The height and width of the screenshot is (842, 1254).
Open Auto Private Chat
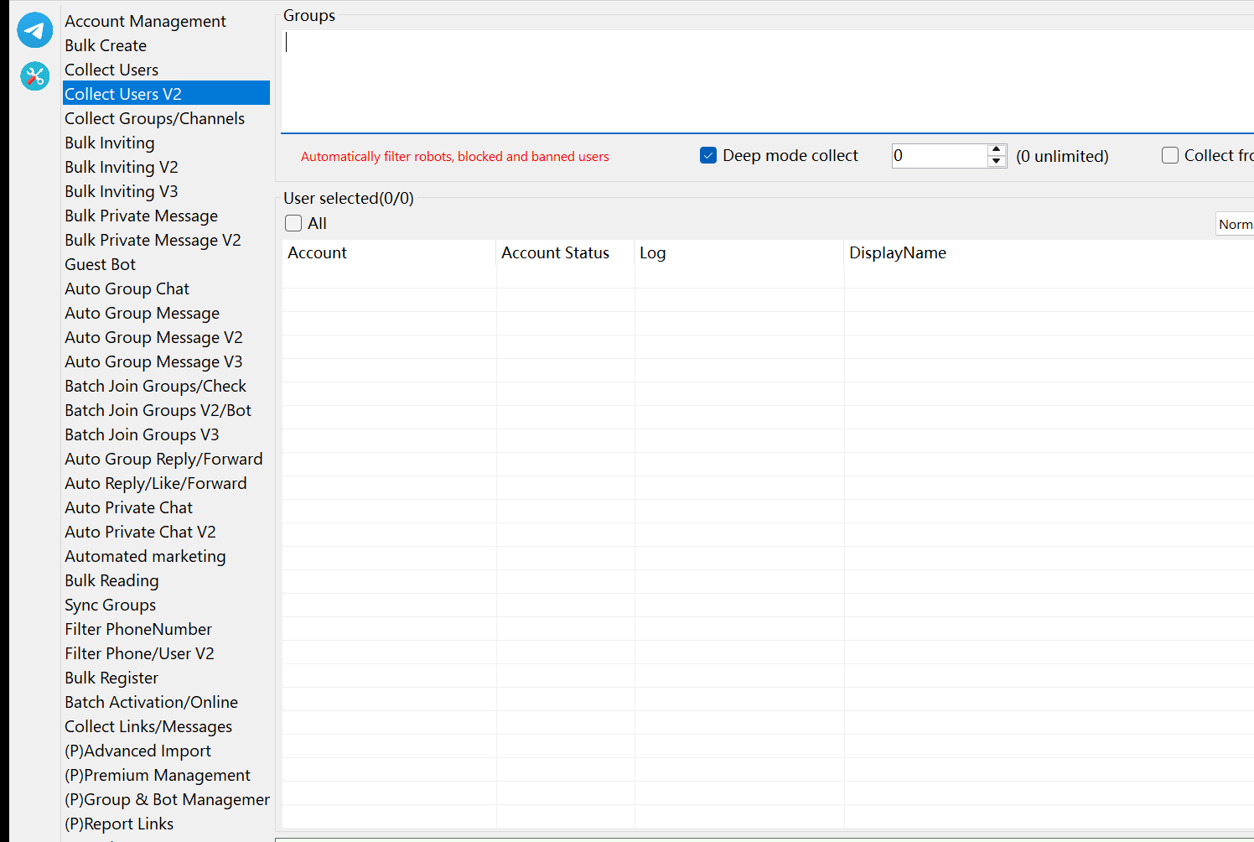[x=129, y=507]
